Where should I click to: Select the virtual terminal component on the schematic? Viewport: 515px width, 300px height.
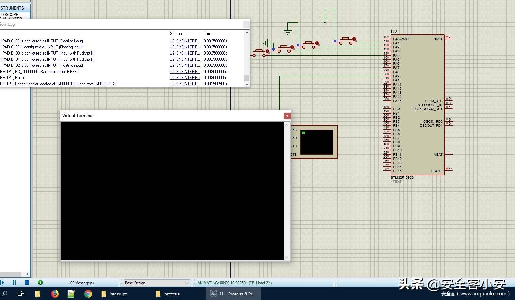pos(314,142)
